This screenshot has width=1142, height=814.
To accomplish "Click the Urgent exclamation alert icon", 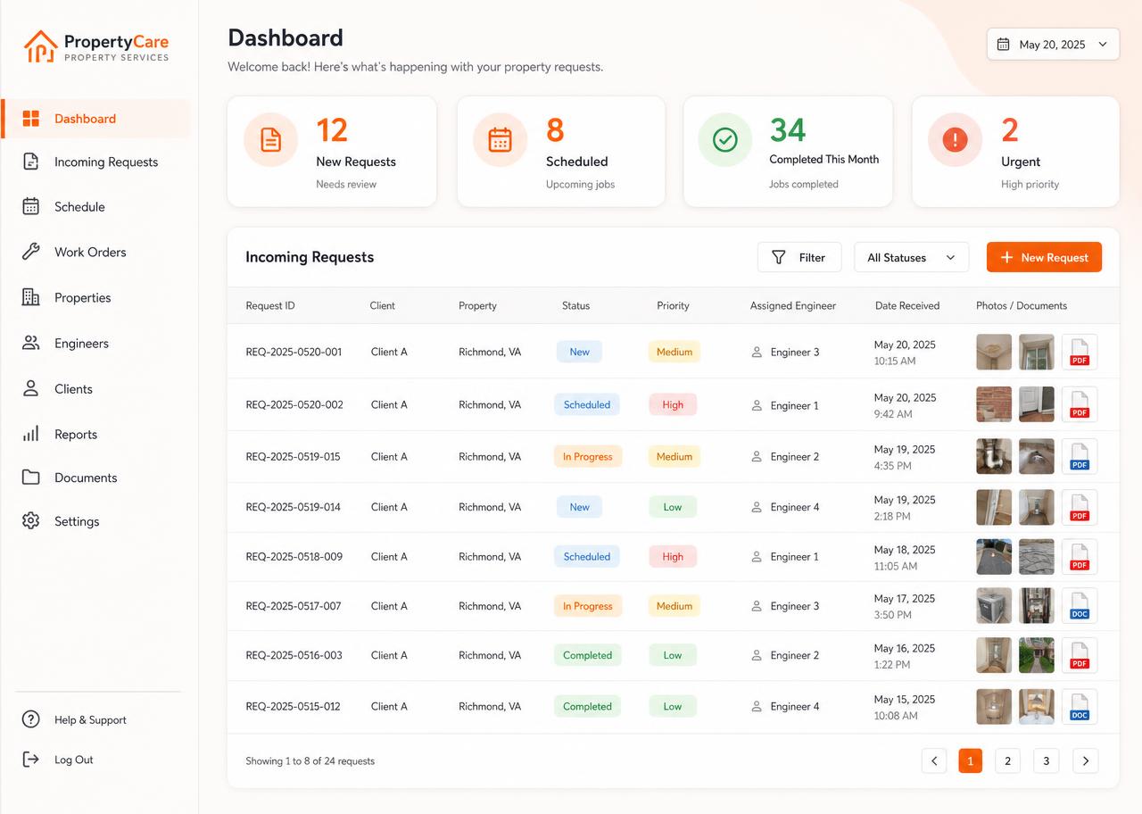I will [955, 140].
